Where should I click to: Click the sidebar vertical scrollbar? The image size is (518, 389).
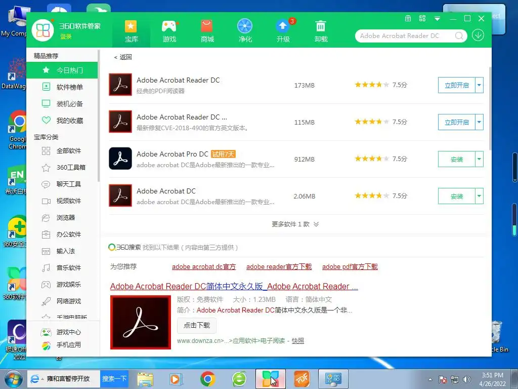pyautogui.click(x=99, y=116)
